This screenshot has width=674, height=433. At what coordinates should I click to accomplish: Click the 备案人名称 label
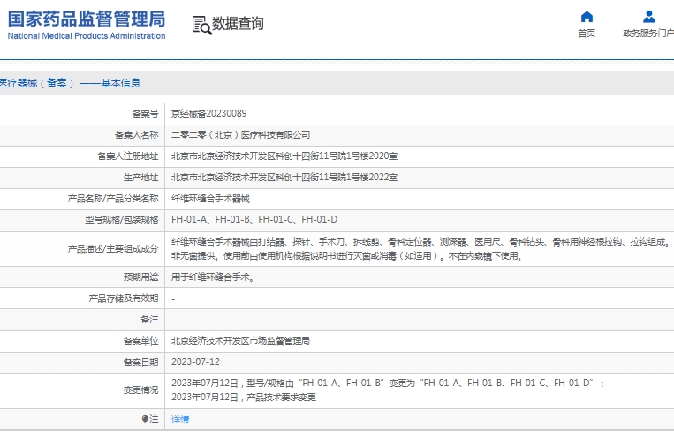coord(137,135)
